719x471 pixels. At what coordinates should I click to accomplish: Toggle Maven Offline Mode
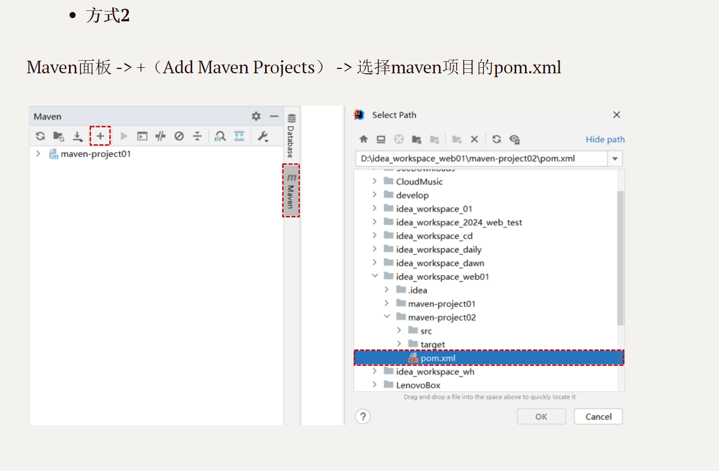[x=160, y=136]
